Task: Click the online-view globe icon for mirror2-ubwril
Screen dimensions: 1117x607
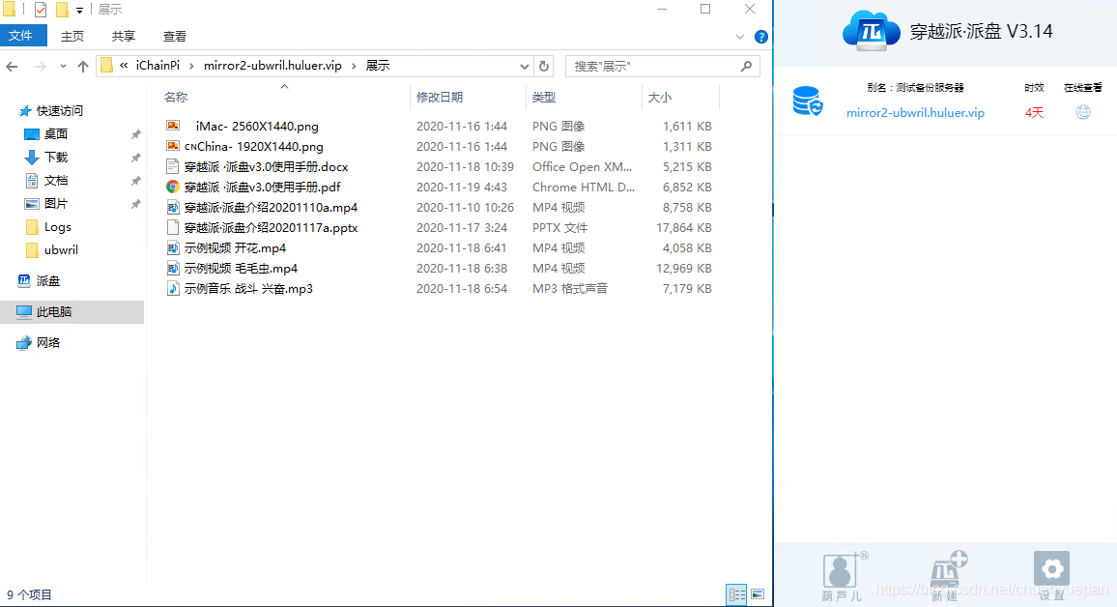Action: (x=1083, y=112)
